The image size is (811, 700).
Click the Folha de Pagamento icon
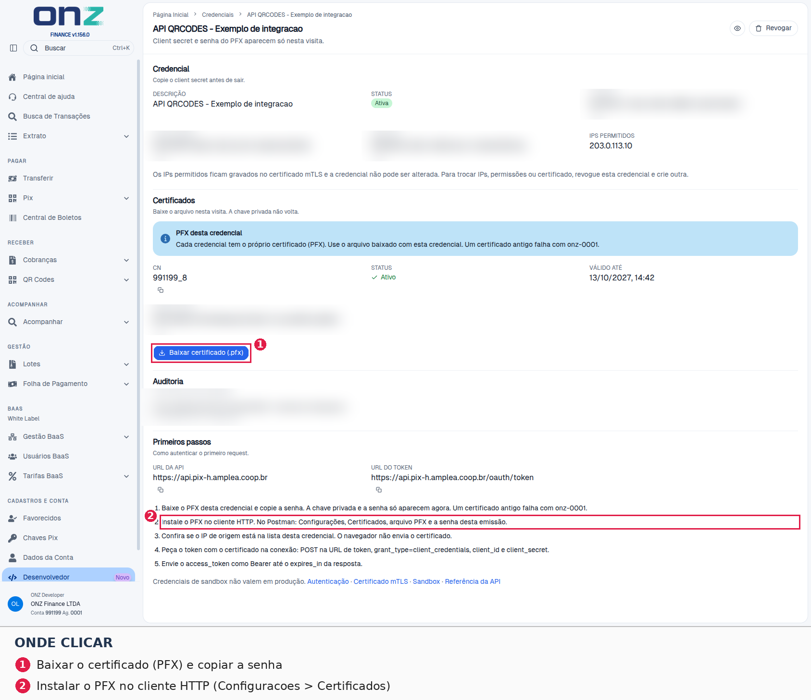[12, 384]
